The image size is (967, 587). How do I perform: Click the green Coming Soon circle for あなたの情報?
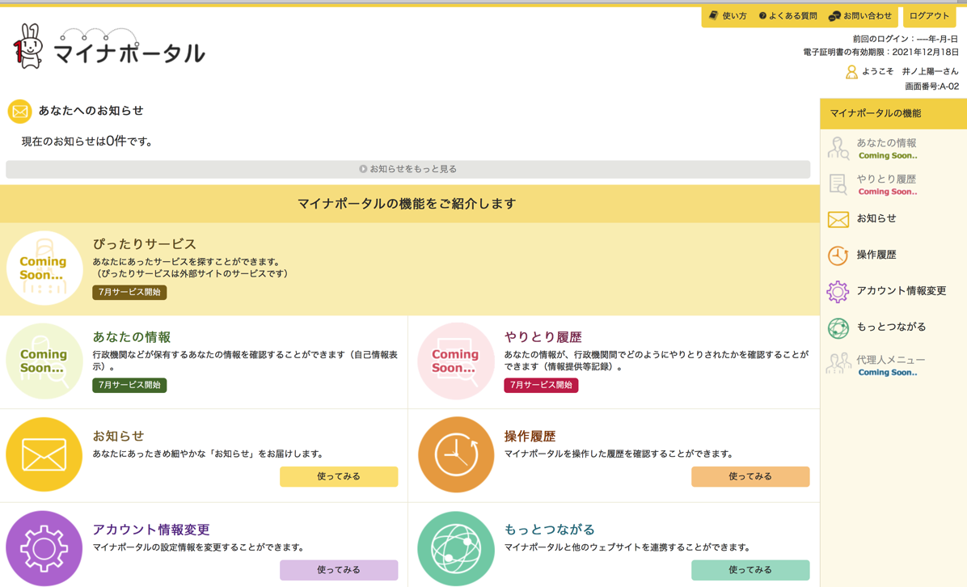pos(44,361)
